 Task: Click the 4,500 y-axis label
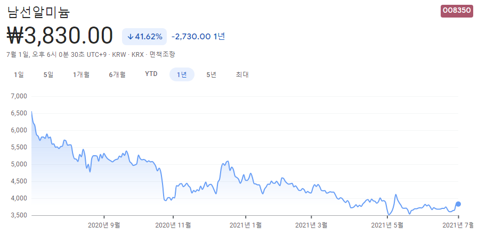point(19,182)
